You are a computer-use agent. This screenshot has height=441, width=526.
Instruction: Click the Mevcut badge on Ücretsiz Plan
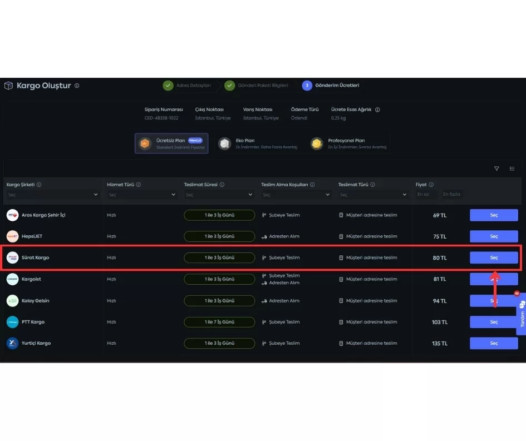195,140
